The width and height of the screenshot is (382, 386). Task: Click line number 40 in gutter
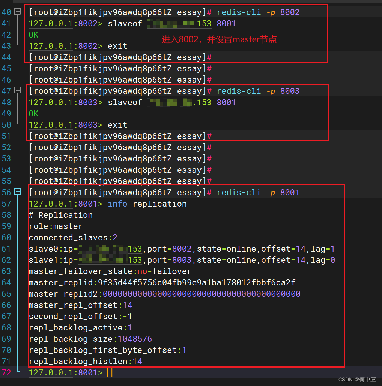(x=6, y=12)
